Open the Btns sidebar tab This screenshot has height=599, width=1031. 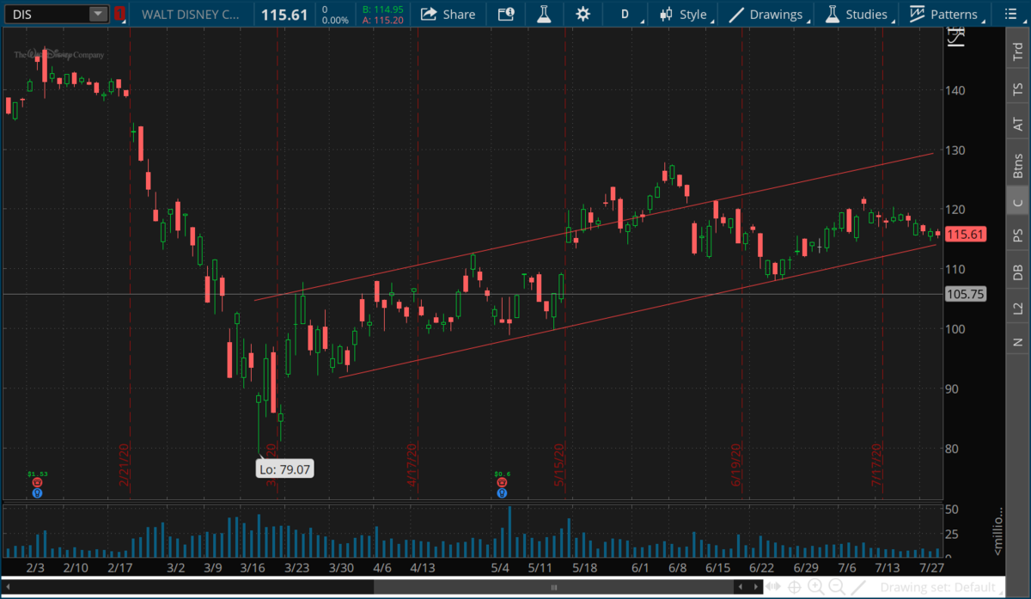pos(1018,165)
